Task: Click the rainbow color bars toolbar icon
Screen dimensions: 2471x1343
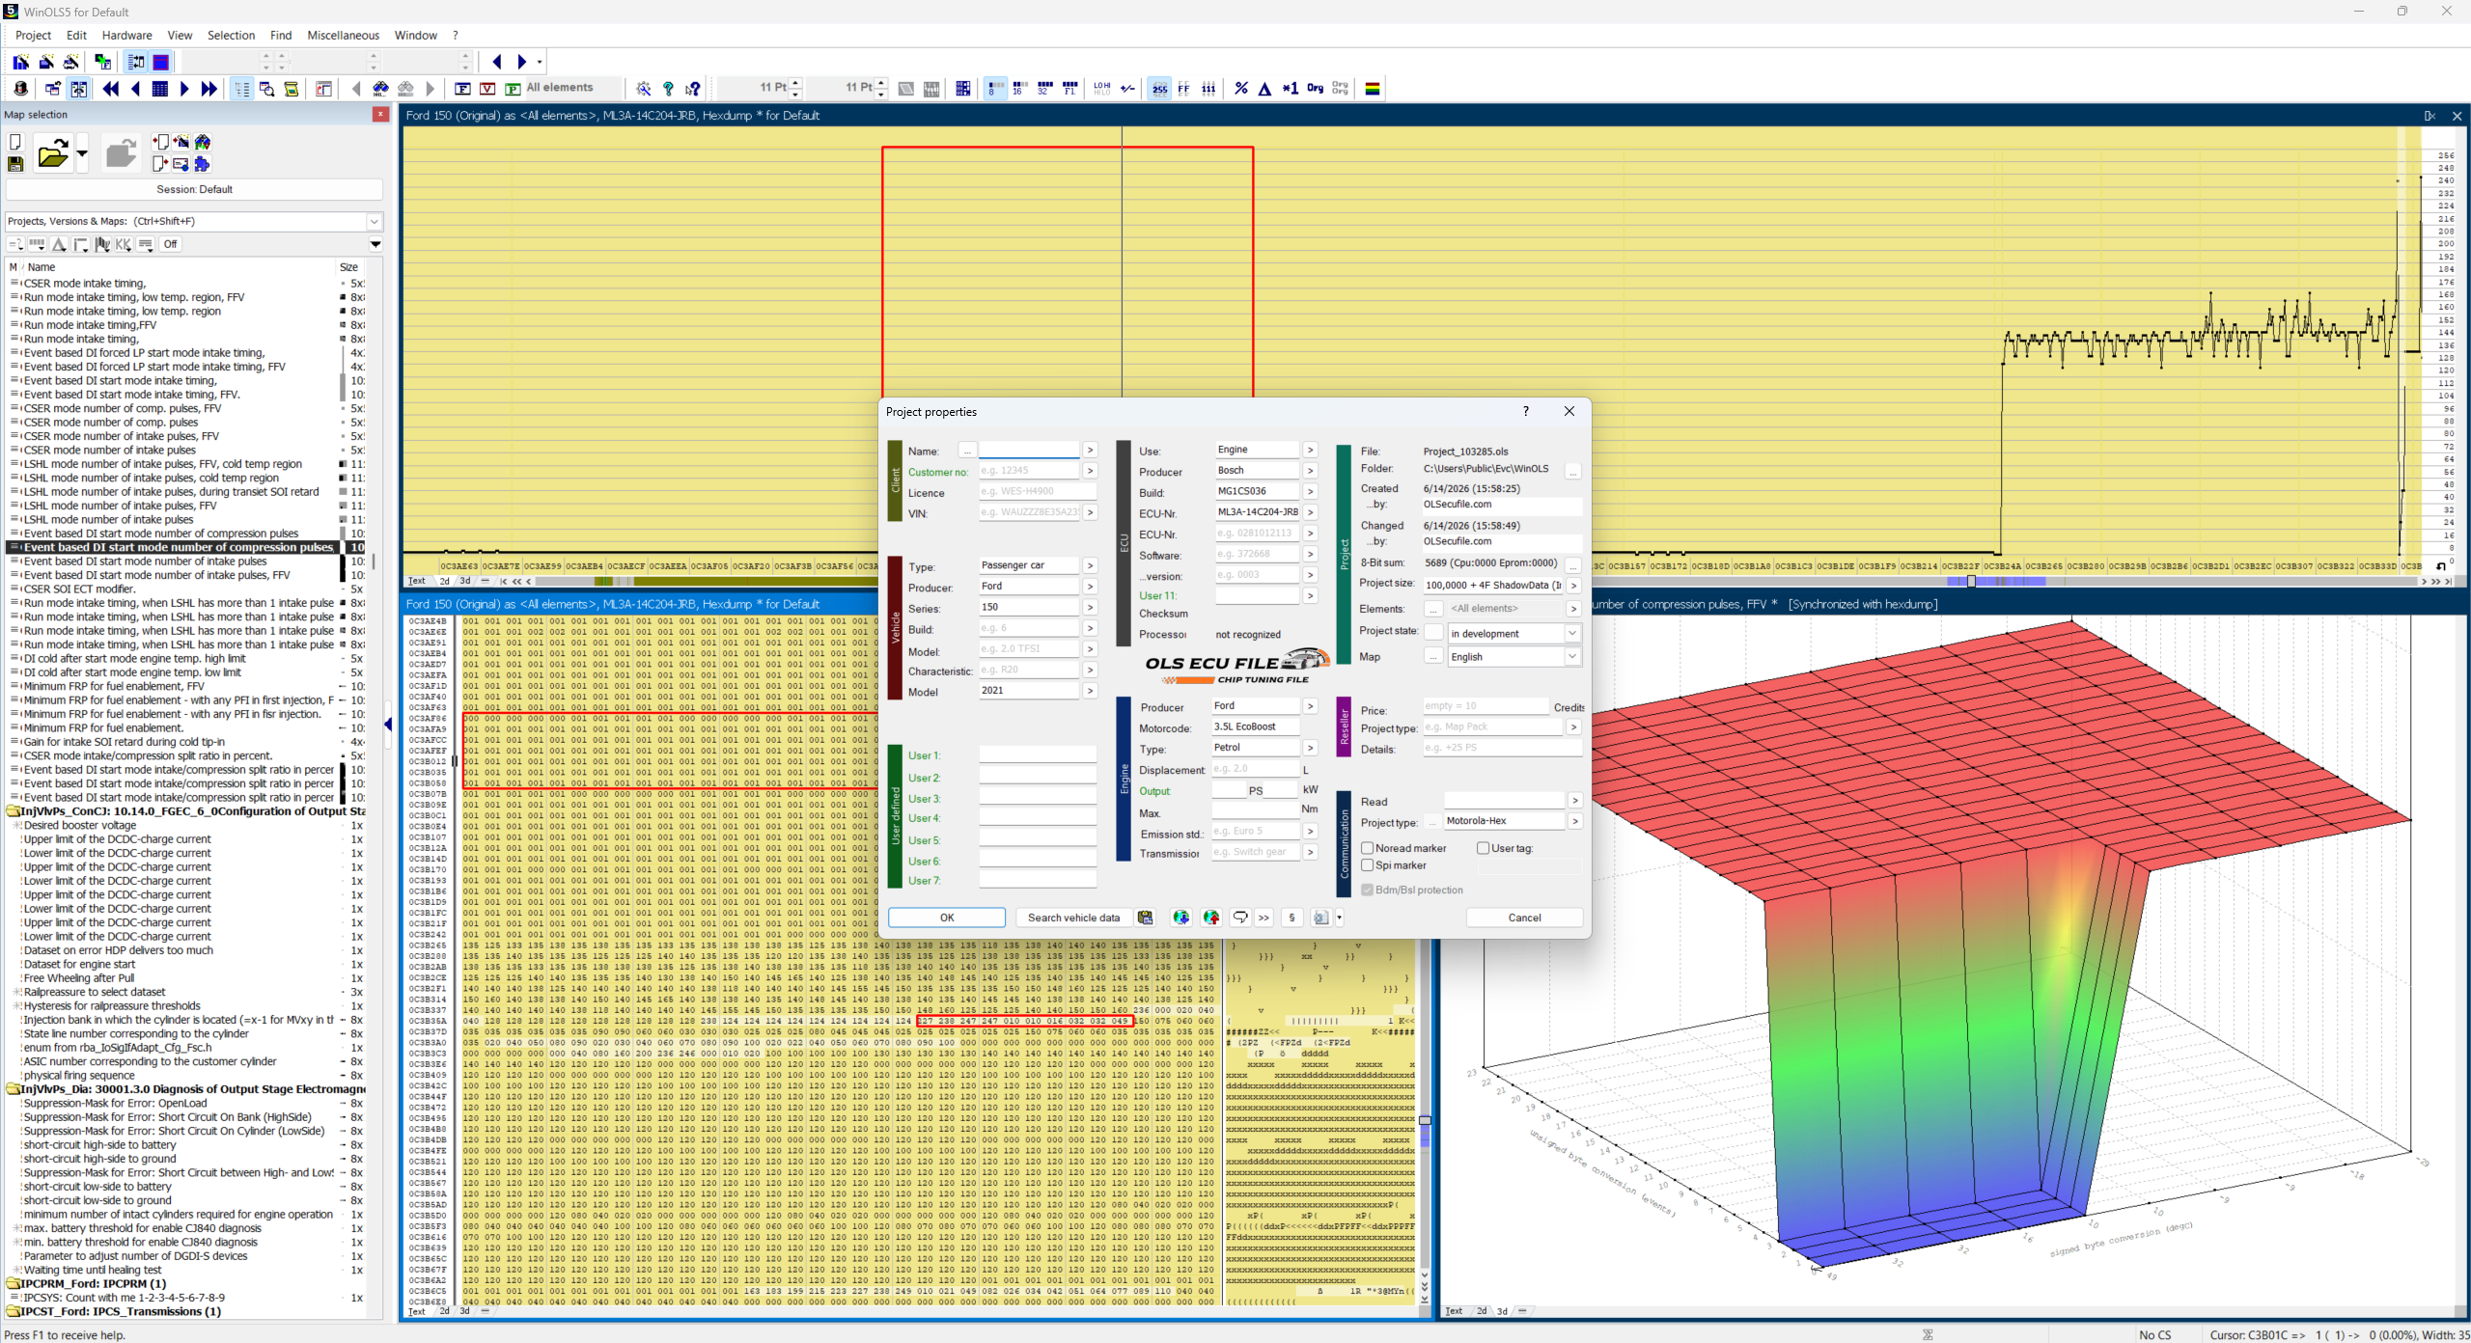Action: (x=1372, y=89)
